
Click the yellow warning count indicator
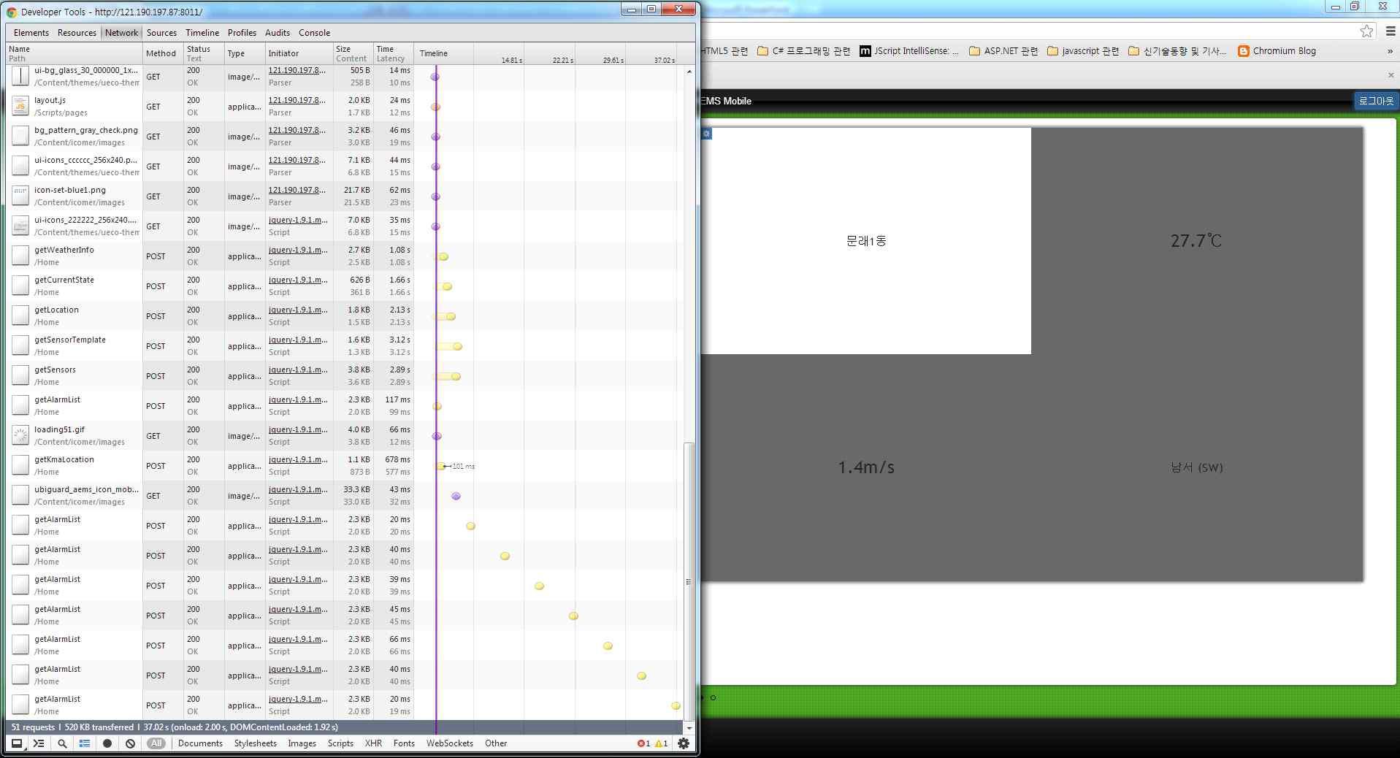click(x=661, y=743)
